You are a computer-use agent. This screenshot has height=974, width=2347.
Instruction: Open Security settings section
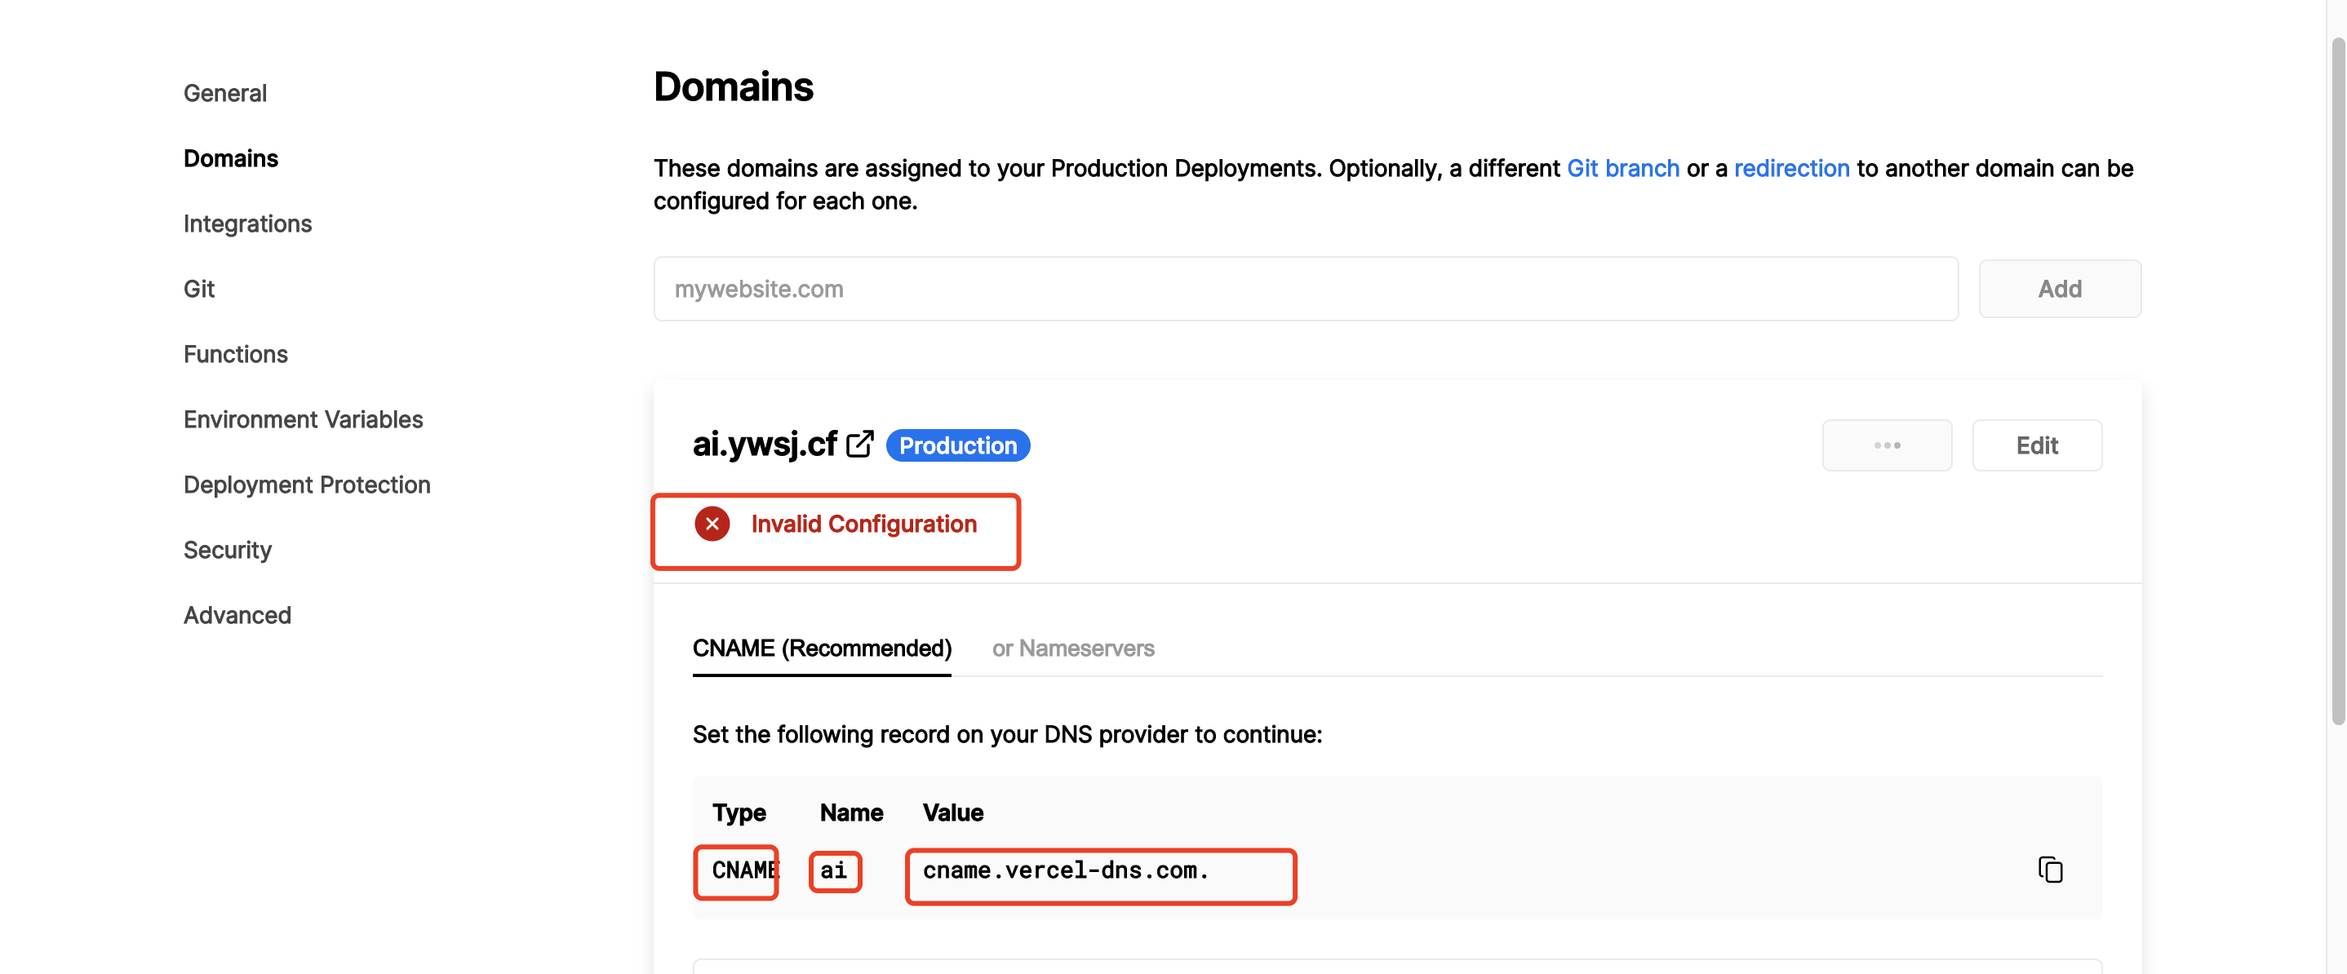click(x=227, y=551)
